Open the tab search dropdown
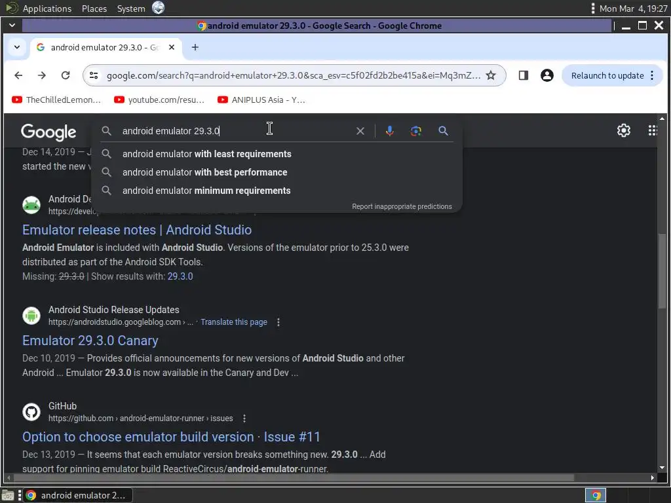671x503 pixels. click(x=16, y=47)
